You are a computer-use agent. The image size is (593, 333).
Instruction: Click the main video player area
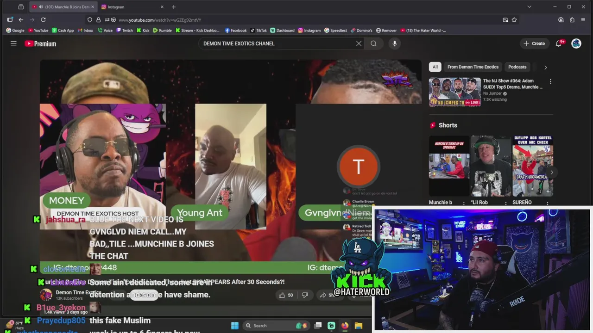(x=230, y=166)
